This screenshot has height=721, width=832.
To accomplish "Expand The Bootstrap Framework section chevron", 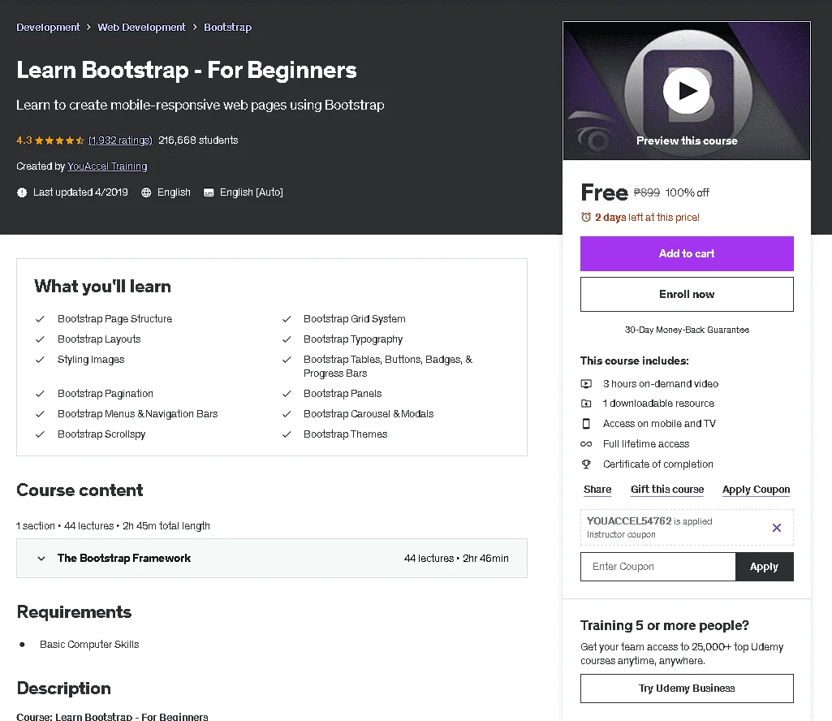I will 41,558.
